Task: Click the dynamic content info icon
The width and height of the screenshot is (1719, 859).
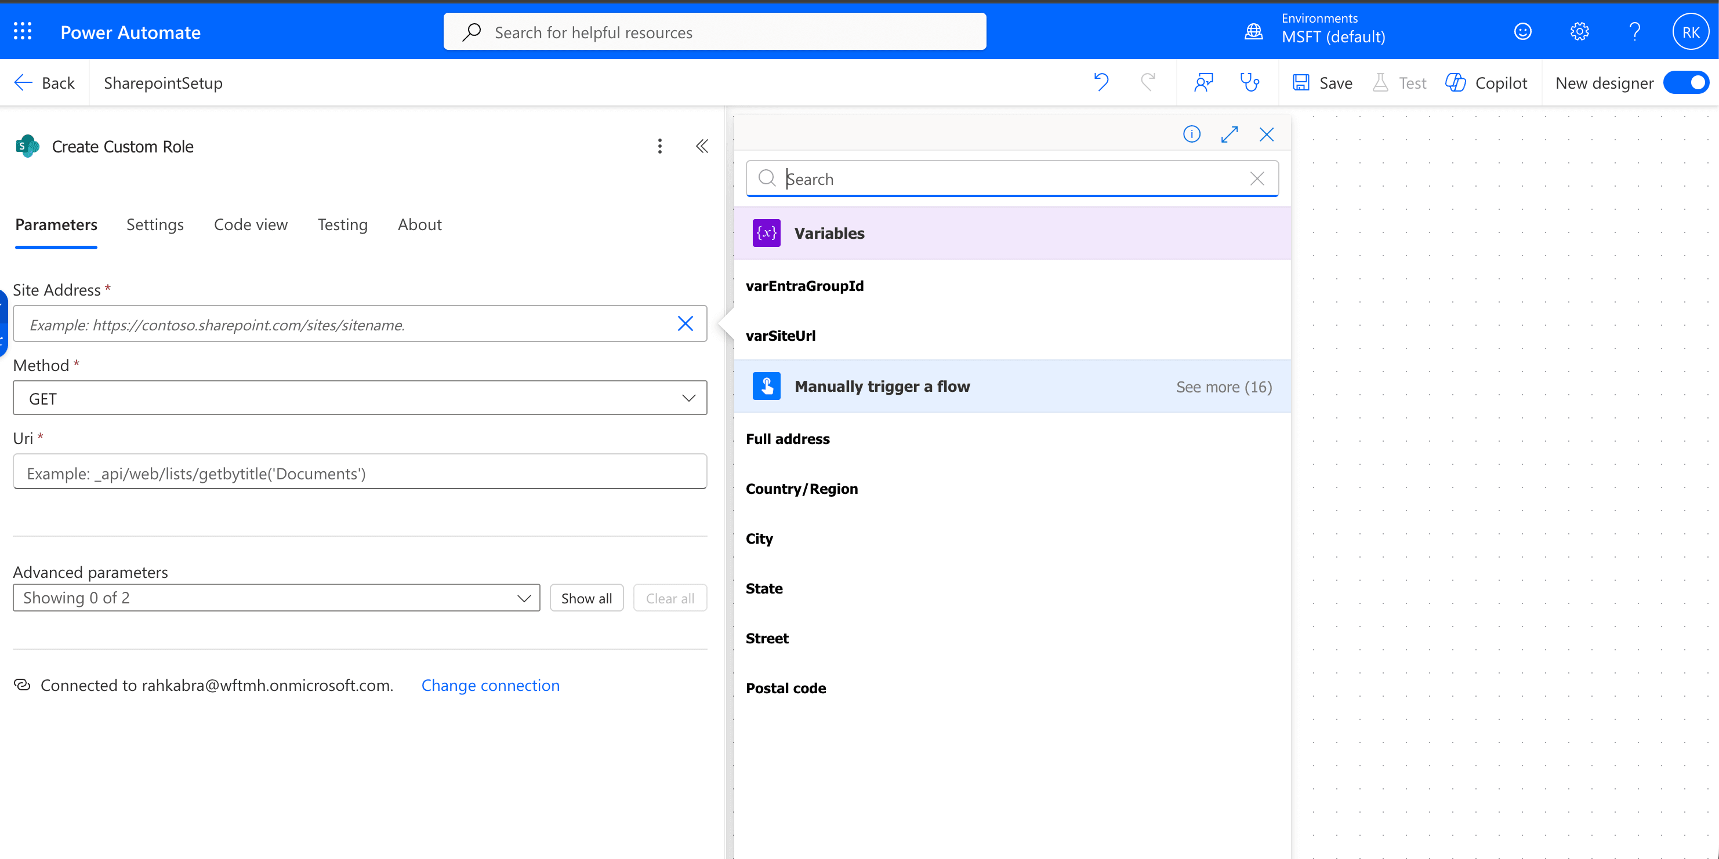Action: click(1191, 134)
